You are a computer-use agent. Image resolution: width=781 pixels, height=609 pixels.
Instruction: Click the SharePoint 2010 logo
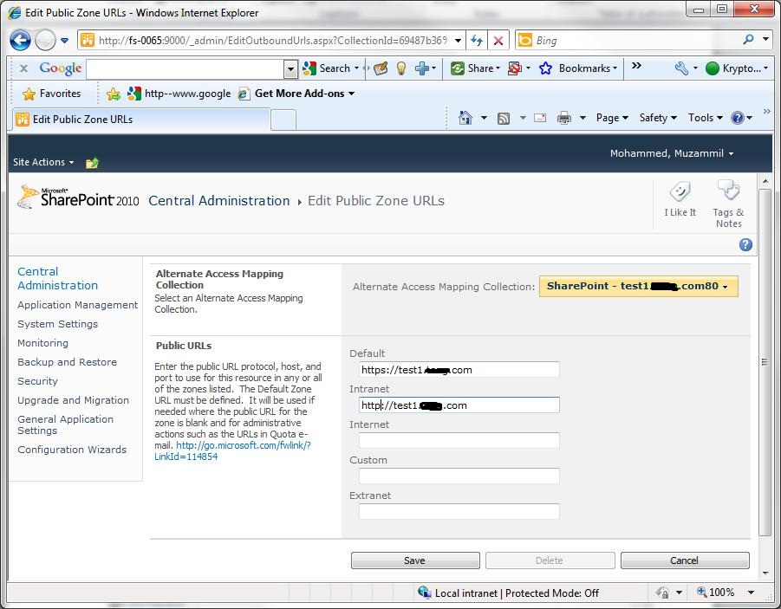79,198
